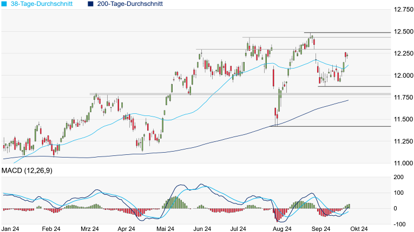Select Jun 24 on the time axis
Image resolution: width=414 pixels, height=232 pixels.
click(202, 229)
